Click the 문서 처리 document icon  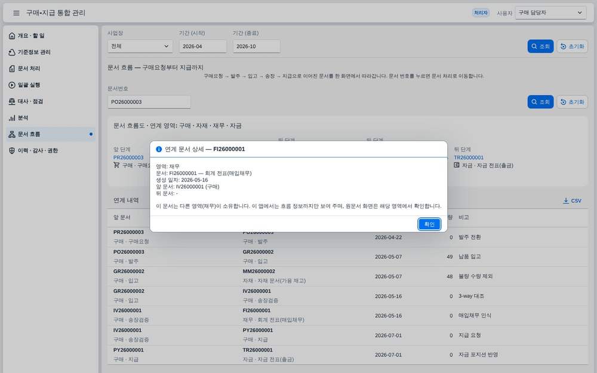pos(12,69)
